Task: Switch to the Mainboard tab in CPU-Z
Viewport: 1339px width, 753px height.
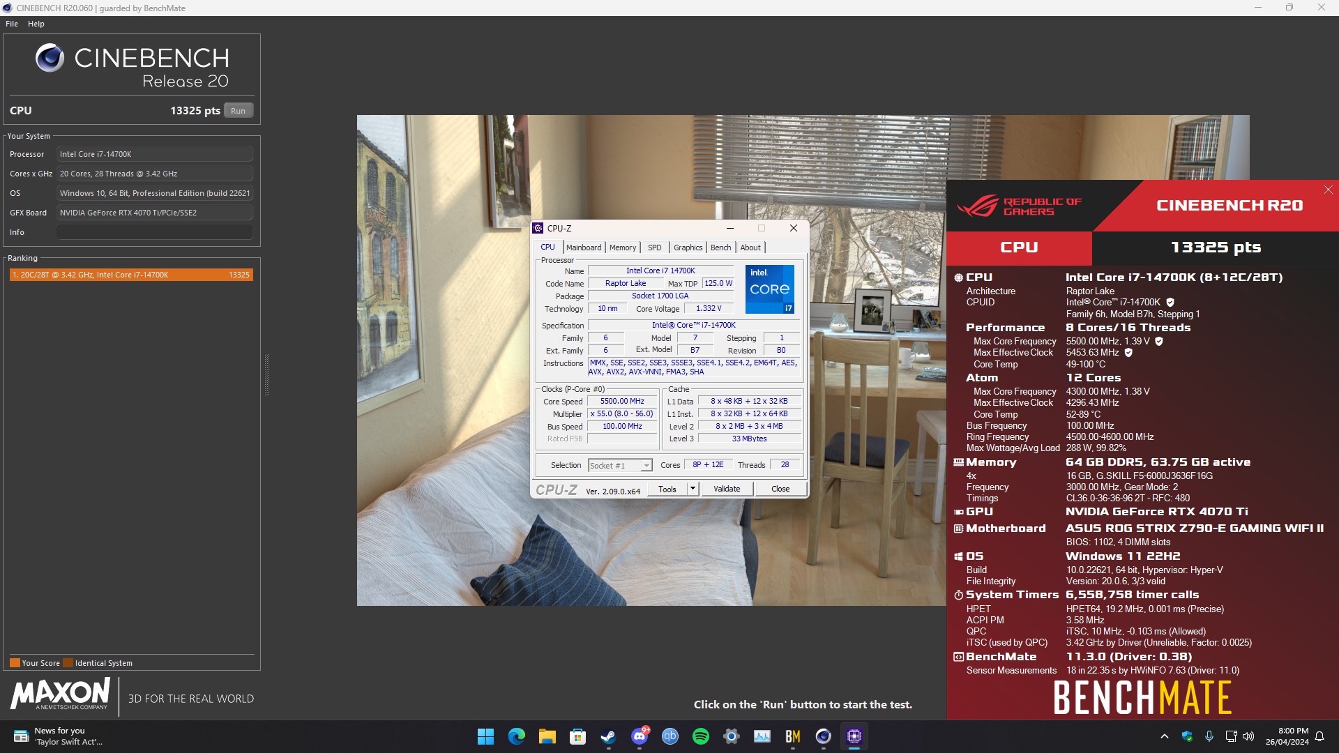Action: coord(584,248)
